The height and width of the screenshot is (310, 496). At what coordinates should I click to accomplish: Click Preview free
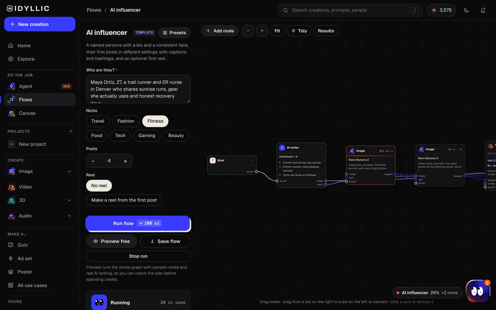[x=112, y=241]
